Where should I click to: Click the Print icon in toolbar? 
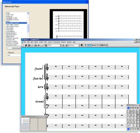point(36,46)
